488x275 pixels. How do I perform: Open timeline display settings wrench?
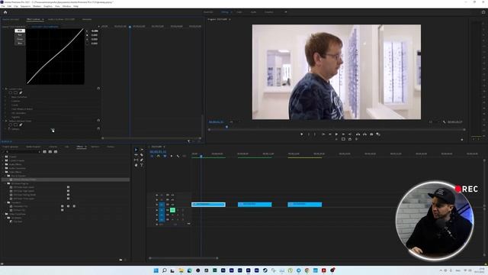[x=178, y=156]
